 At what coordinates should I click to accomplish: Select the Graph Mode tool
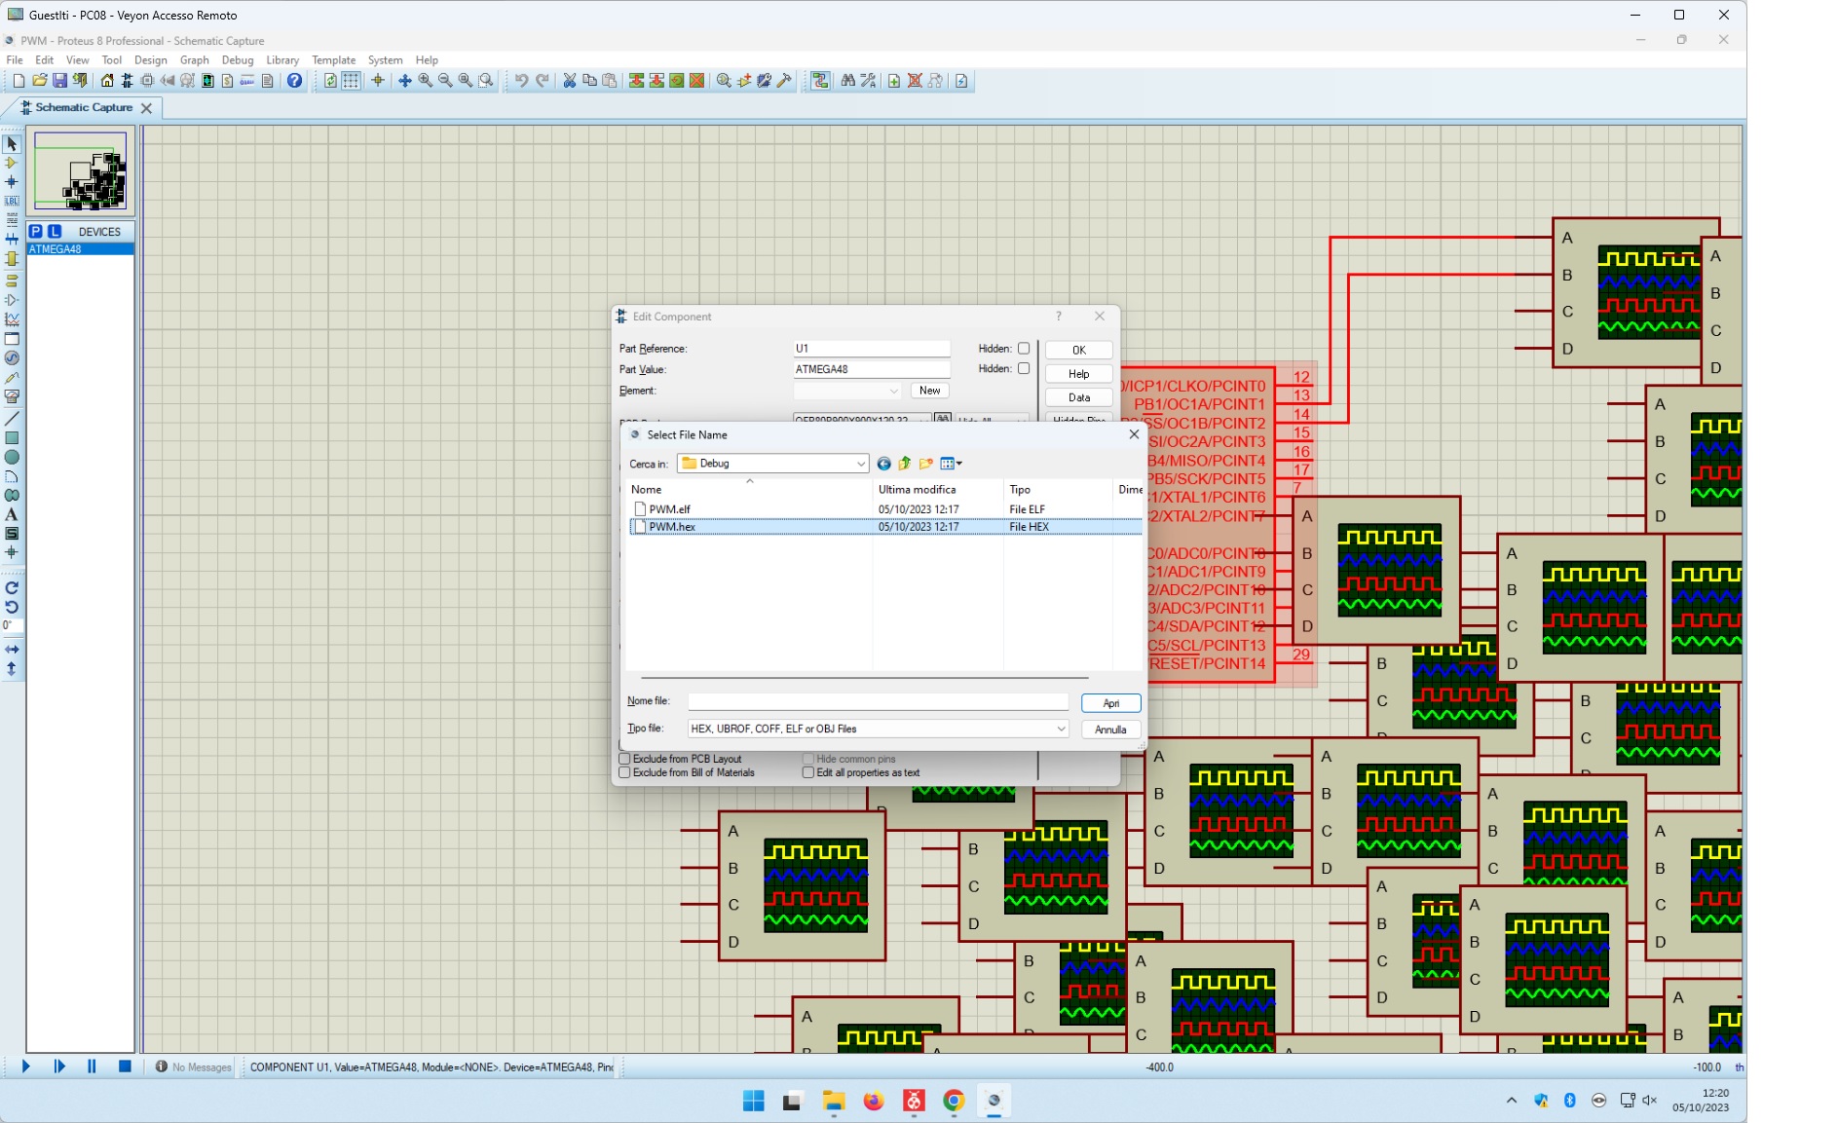[x=12, y=318]
